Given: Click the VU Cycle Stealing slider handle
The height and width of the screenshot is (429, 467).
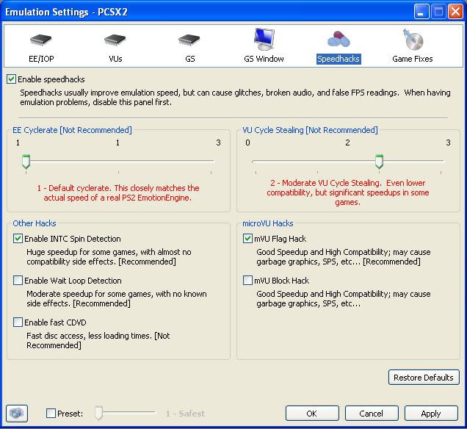Looking at the screenshot, I should tap(379, 162).
